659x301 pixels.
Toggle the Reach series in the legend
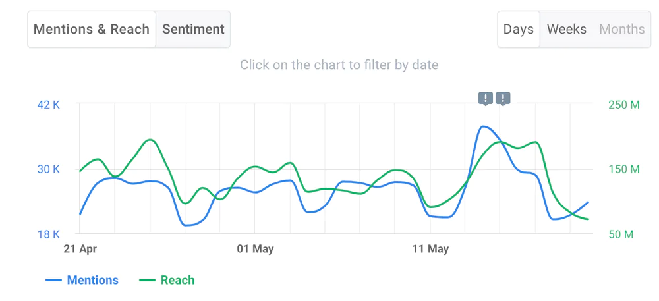(177, 280)
